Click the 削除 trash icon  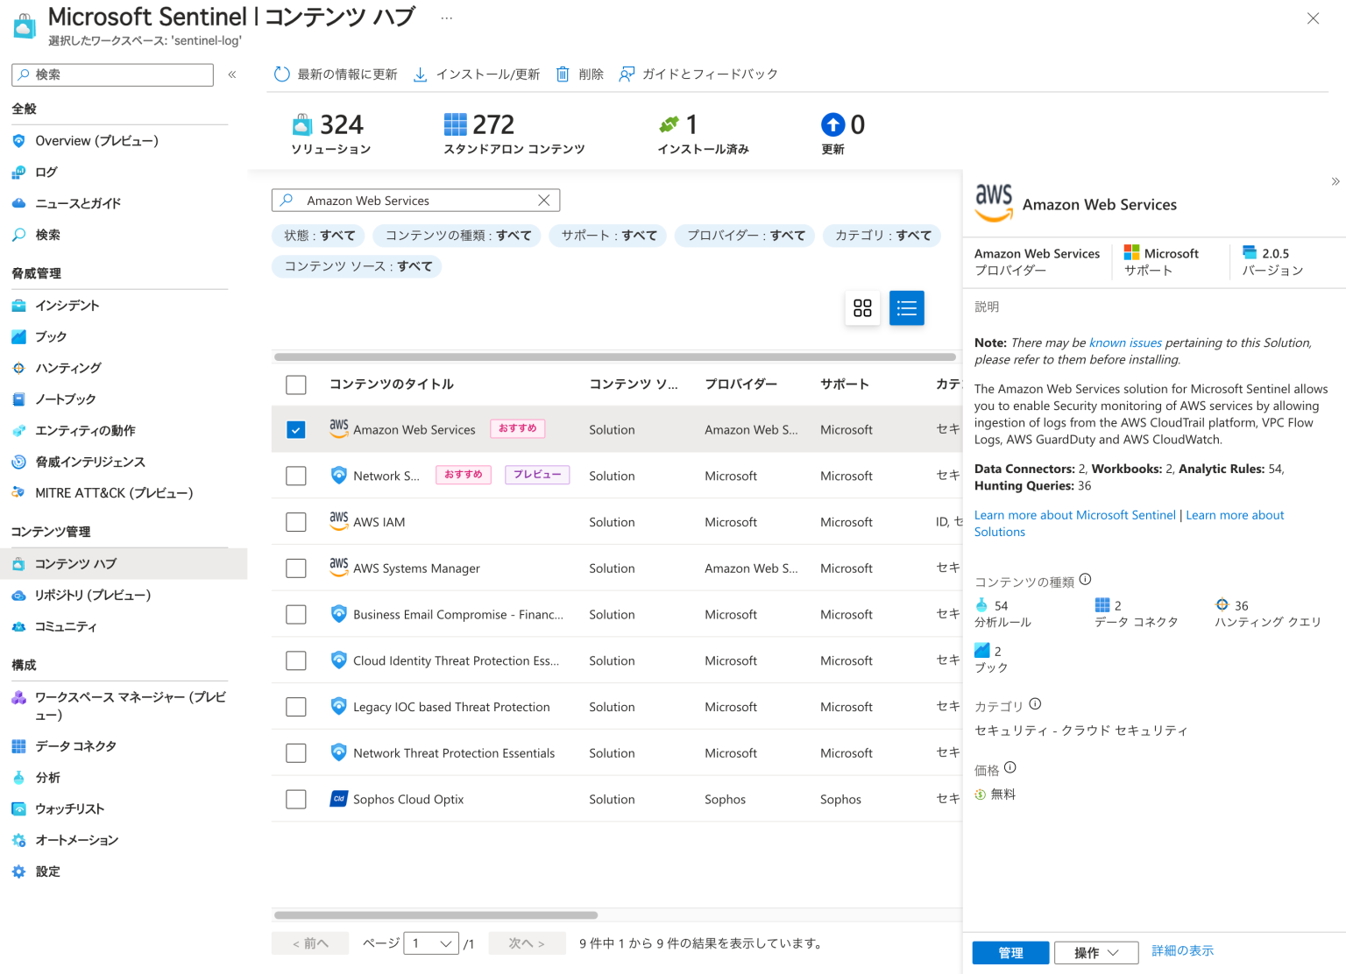click(x=562, y=74)
